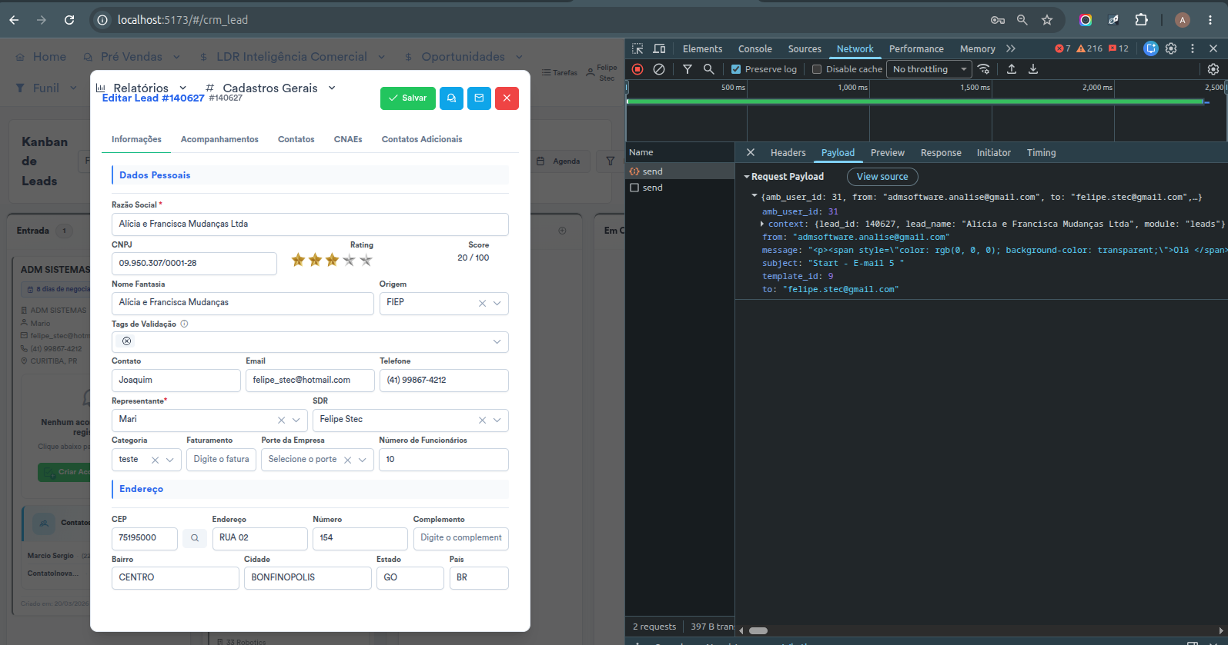Clear the Representante Mari selection
This screenshot has height=645, width=1228.
[x=281, y=420]
